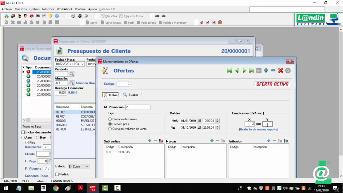Tick the Pedido checkbox in Presupuesto window
Image resolution: width=343 pixels, height=193 pixels.
[57, 174]
